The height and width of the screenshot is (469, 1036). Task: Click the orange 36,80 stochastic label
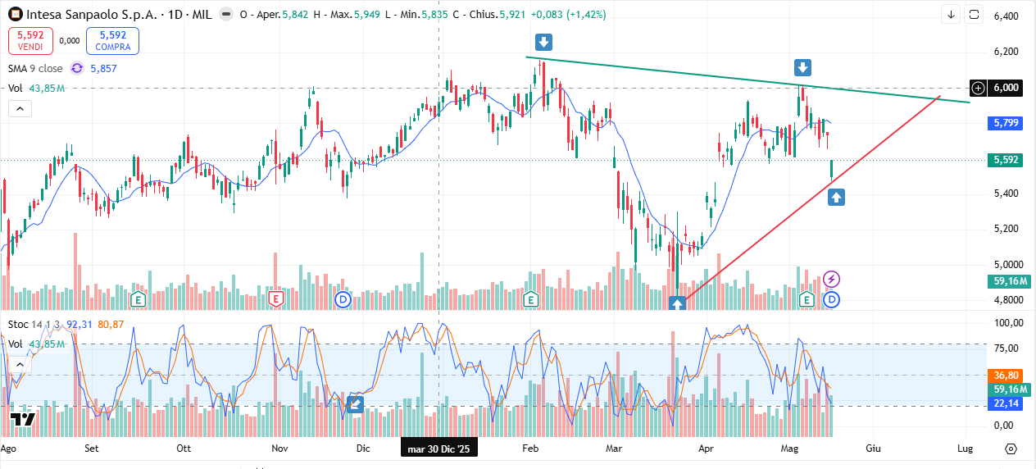(1006, 375)
